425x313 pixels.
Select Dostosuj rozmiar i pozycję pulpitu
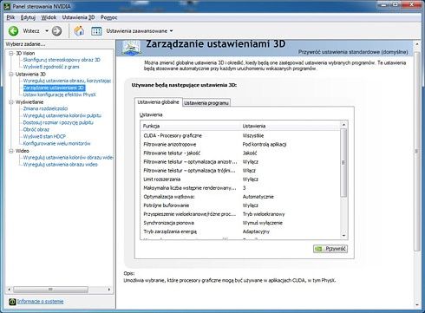coord(58,122)
